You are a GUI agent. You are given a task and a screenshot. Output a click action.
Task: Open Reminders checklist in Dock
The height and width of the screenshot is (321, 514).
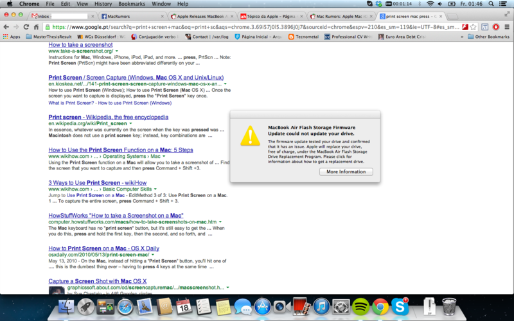tap(204, 307)
